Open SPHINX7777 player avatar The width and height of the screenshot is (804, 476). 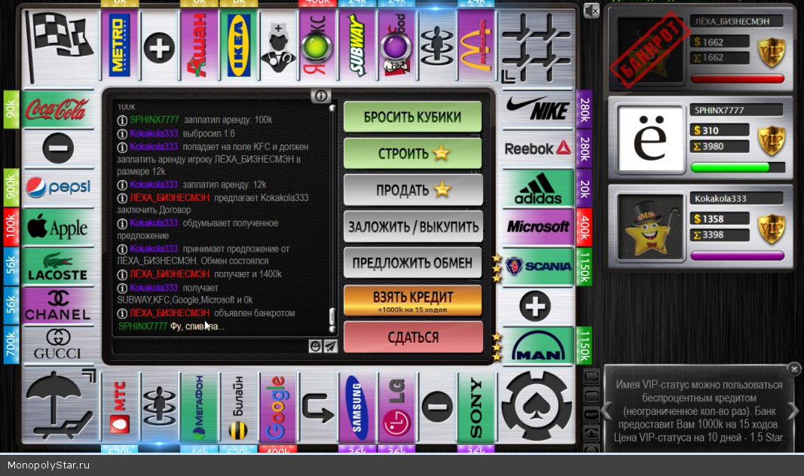(650, 138)
